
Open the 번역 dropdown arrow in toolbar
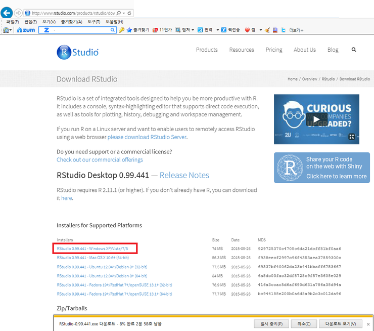tap(218, 30)
